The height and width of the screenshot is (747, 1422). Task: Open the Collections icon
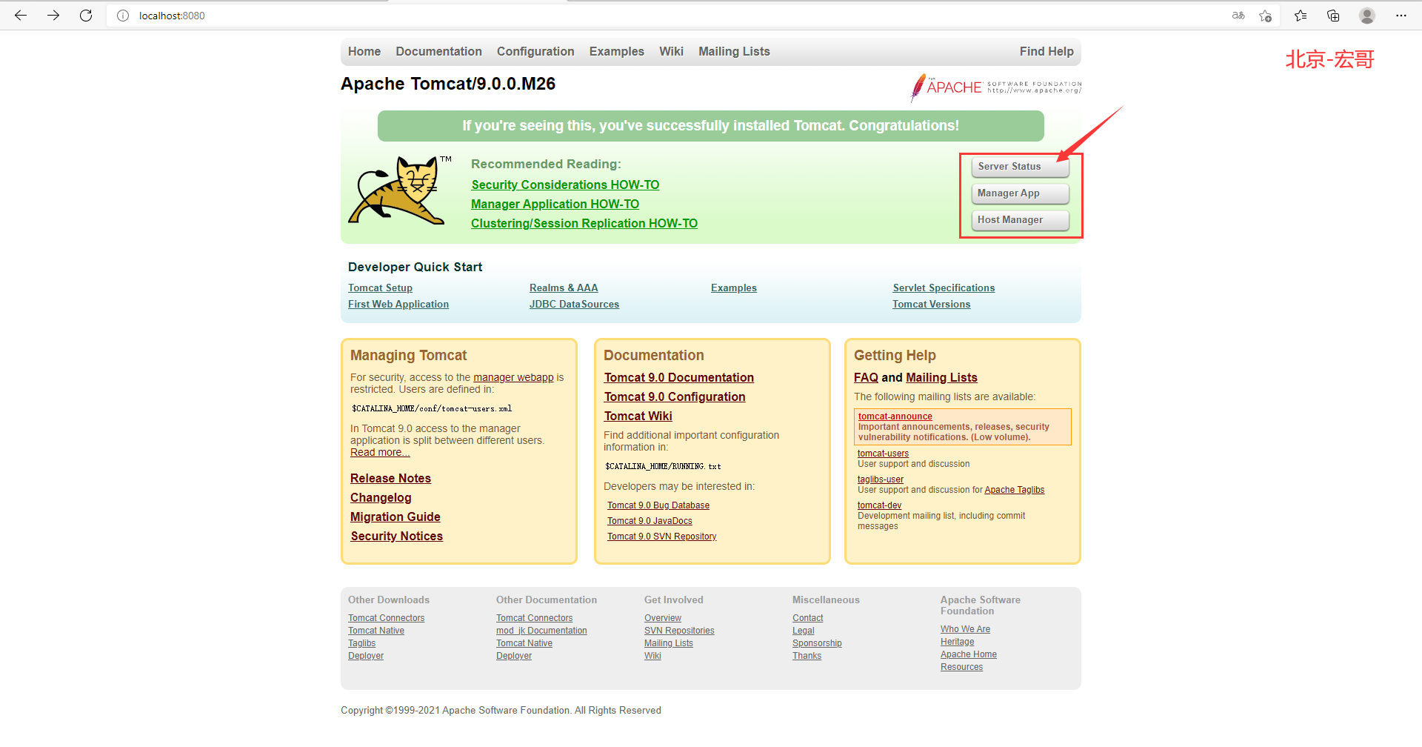point(1333,16)
